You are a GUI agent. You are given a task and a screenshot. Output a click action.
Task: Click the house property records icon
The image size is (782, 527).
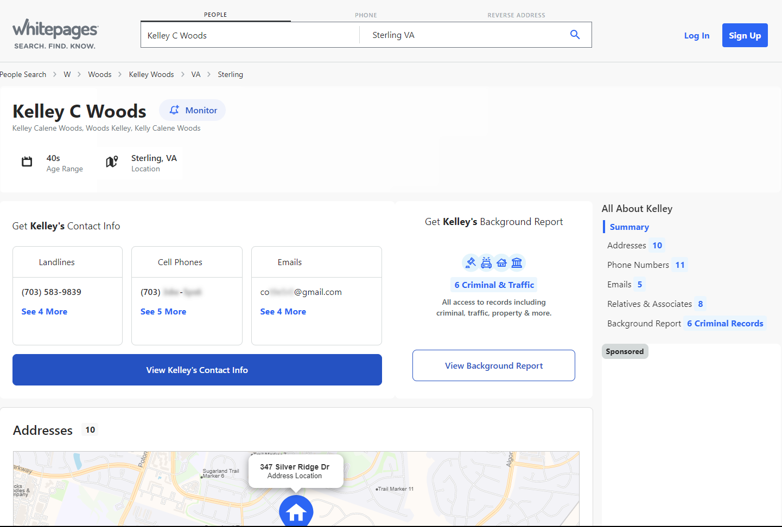[x=501, y=262]
